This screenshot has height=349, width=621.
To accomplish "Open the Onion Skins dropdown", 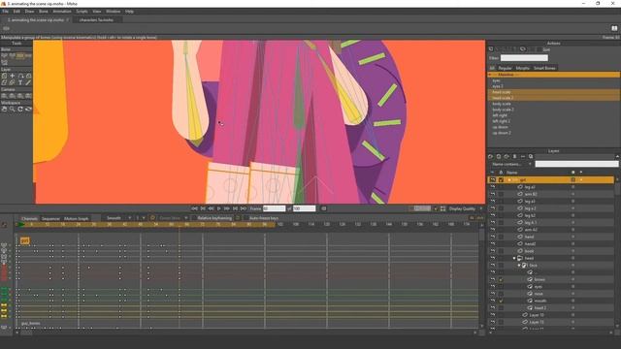I will pyautogui.click(x=173, y=218).
